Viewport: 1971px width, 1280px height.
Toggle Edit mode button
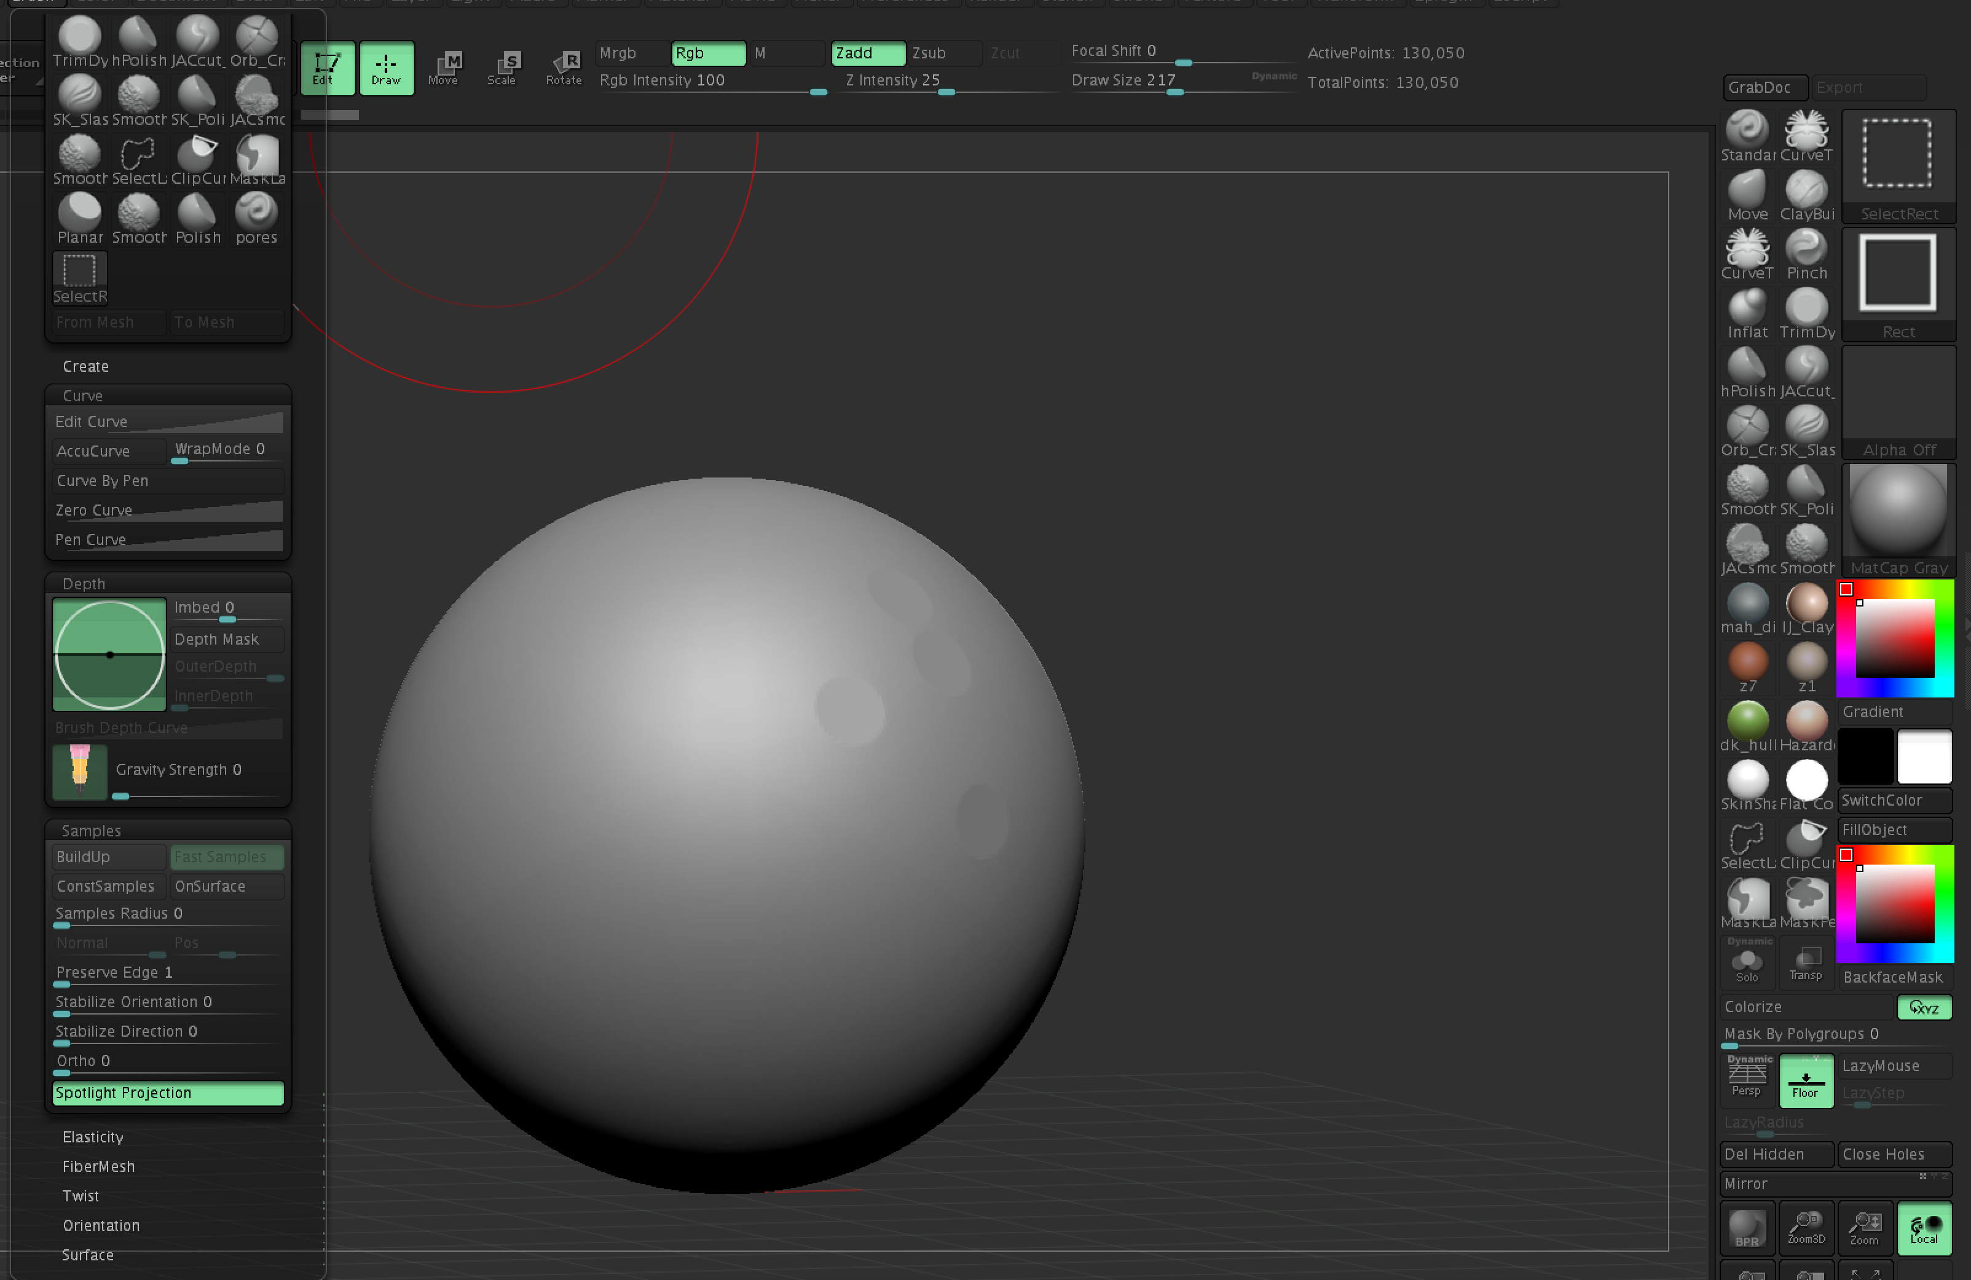[x=328, y=68]
